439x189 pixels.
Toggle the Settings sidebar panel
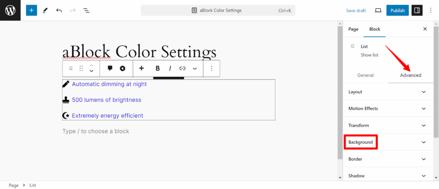click(x=417, y=10)
